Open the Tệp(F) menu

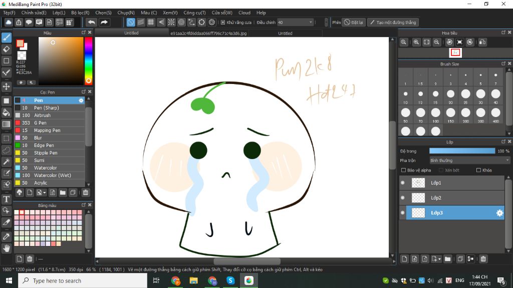(9, 12)
